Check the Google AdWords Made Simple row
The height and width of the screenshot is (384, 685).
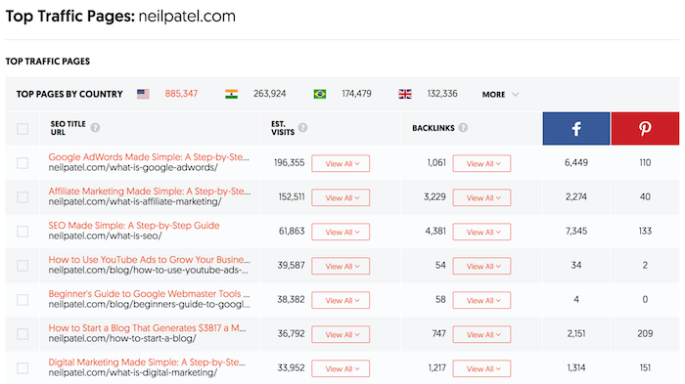[x=23, y=163]
